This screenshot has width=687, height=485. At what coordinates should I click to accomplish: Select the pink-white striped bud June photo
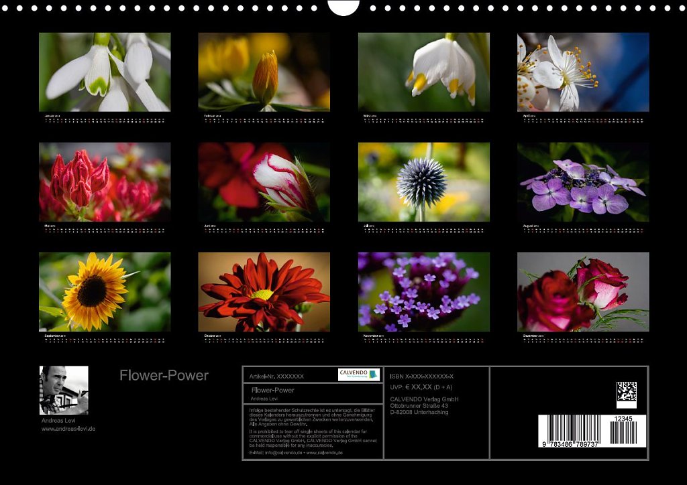click(x=264, y=182)
